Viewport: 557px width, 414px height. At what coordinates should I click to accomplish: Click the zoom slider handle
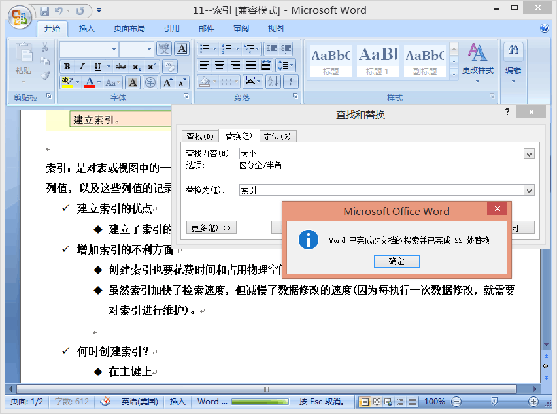coord(494,401)
